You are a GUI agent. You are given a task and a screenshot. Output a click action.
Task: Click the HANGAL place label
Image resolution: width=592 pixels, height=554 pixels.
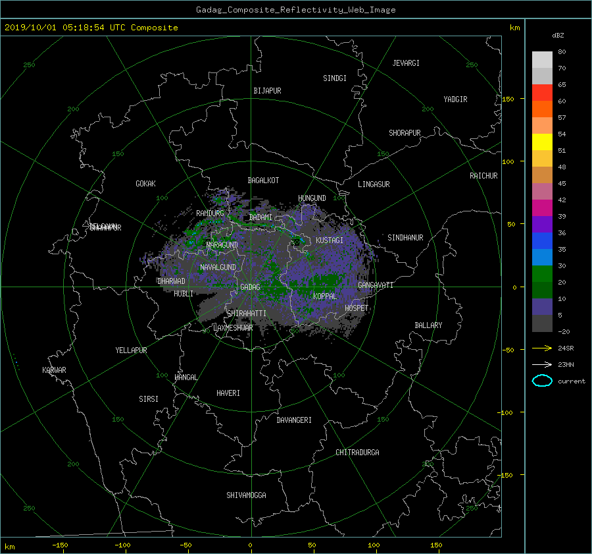(185, 377)
